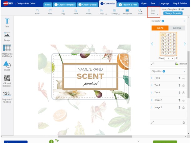191x143 pixels.
Task: Click the Object List info icon
Action: tap(164, 71)
